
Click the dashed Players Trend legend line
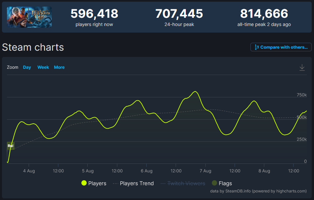tap(116, 184)
